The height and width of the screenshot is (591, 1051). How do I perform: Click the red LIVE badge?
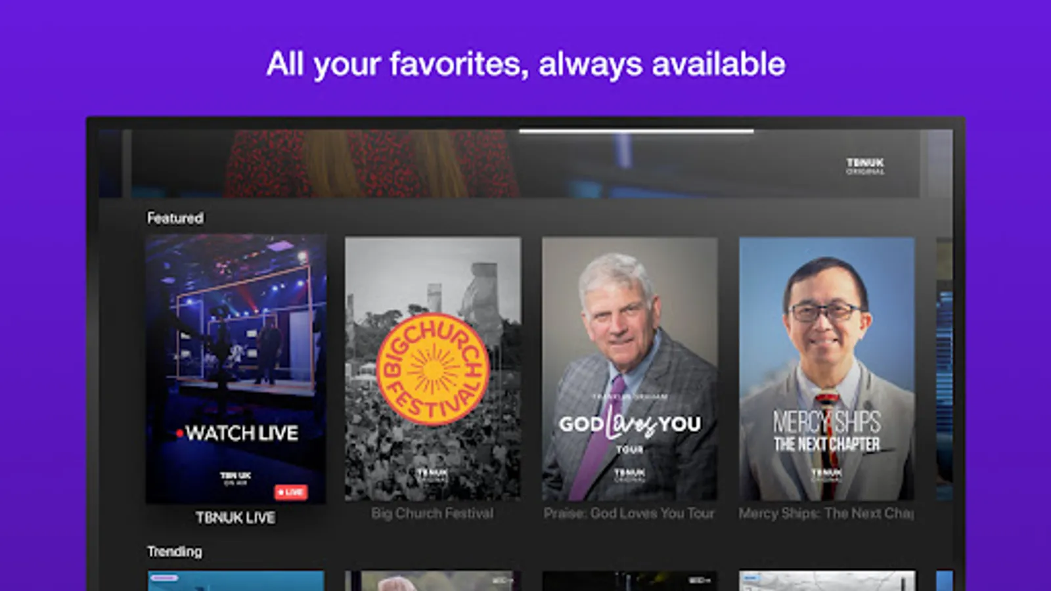click(291, 492)
